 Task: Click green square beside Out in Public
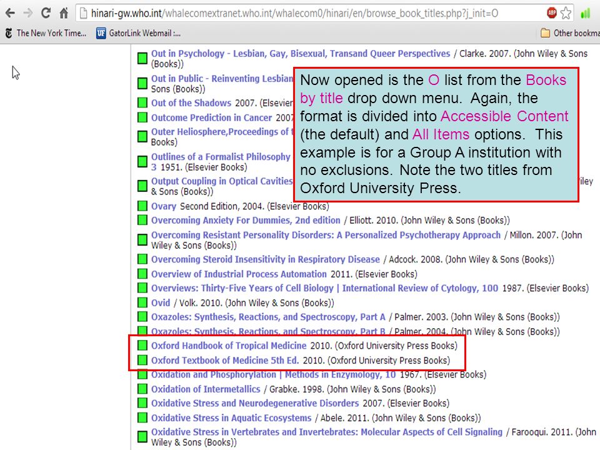(142, 83)
